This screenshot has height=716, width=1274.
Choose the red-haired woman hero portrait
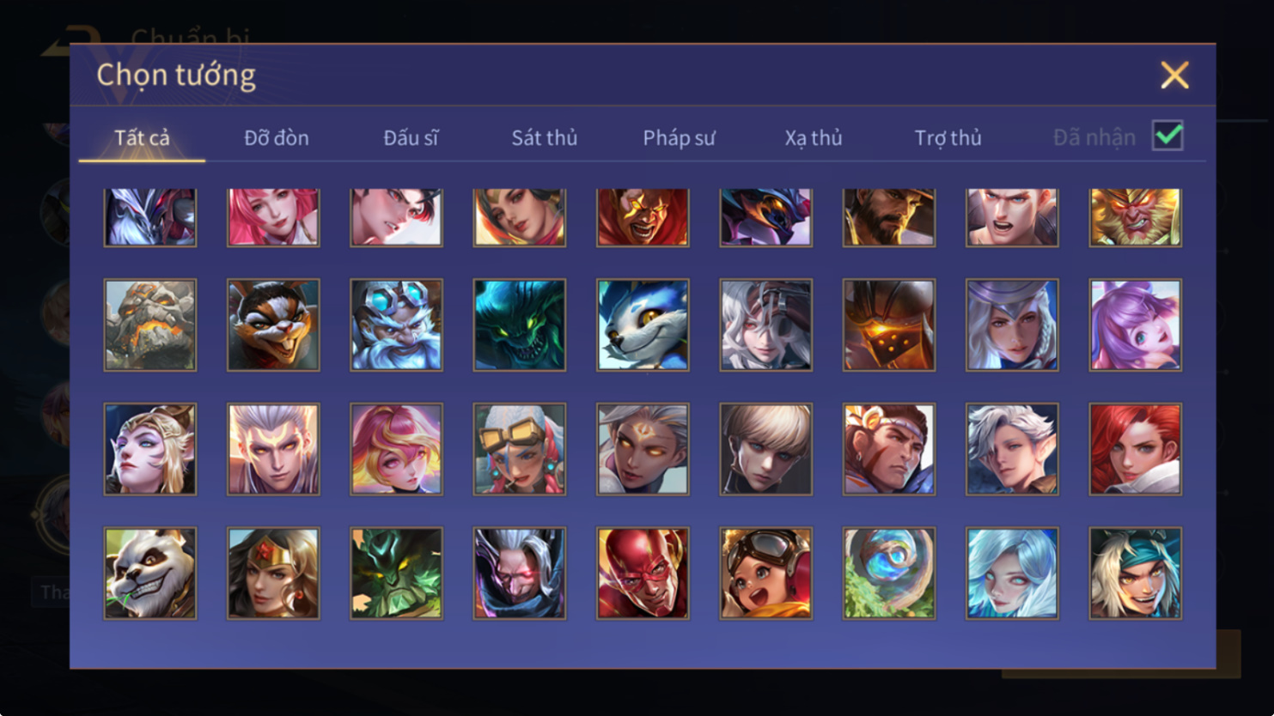(1135, 449)
